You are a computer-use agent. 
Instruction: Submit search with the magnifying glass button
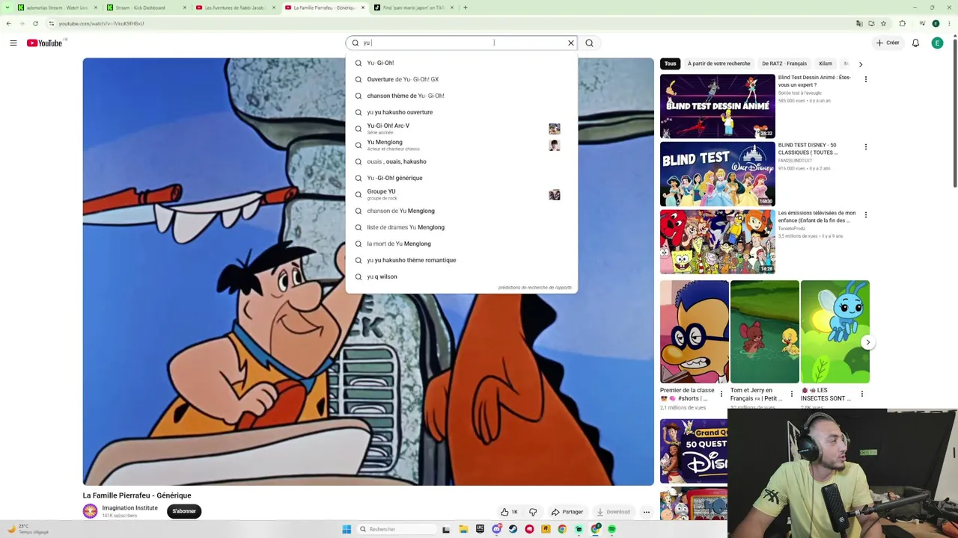(590, 43)
